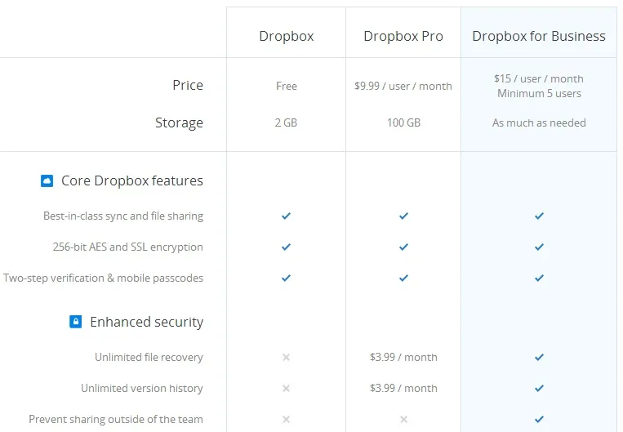Click the Core Dropbox features cloud icon
This screenshot has width=623, height=432.
point(47,180)
